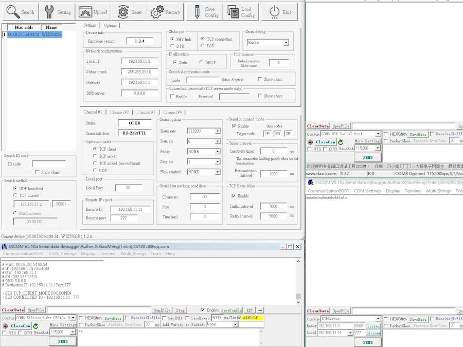The height and width of the screenshot is (347, 463).
Task: Click the SEND button in the bottom-left SSCOM window
Action: 62,341
